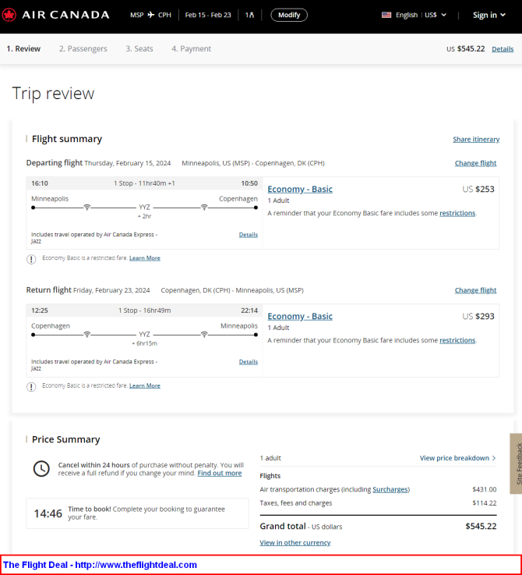Click the Surcharges link
Image resolution: width=522 pixels, height=575 pixels.
(x=390, y=489)
